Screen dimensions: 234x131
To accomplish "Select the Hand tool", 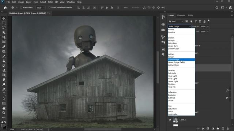I will click(x=4, y=108).
